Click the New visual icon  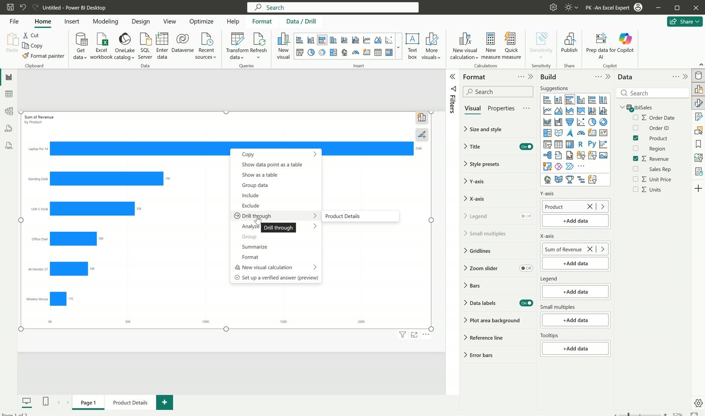[x=283, y=46]
